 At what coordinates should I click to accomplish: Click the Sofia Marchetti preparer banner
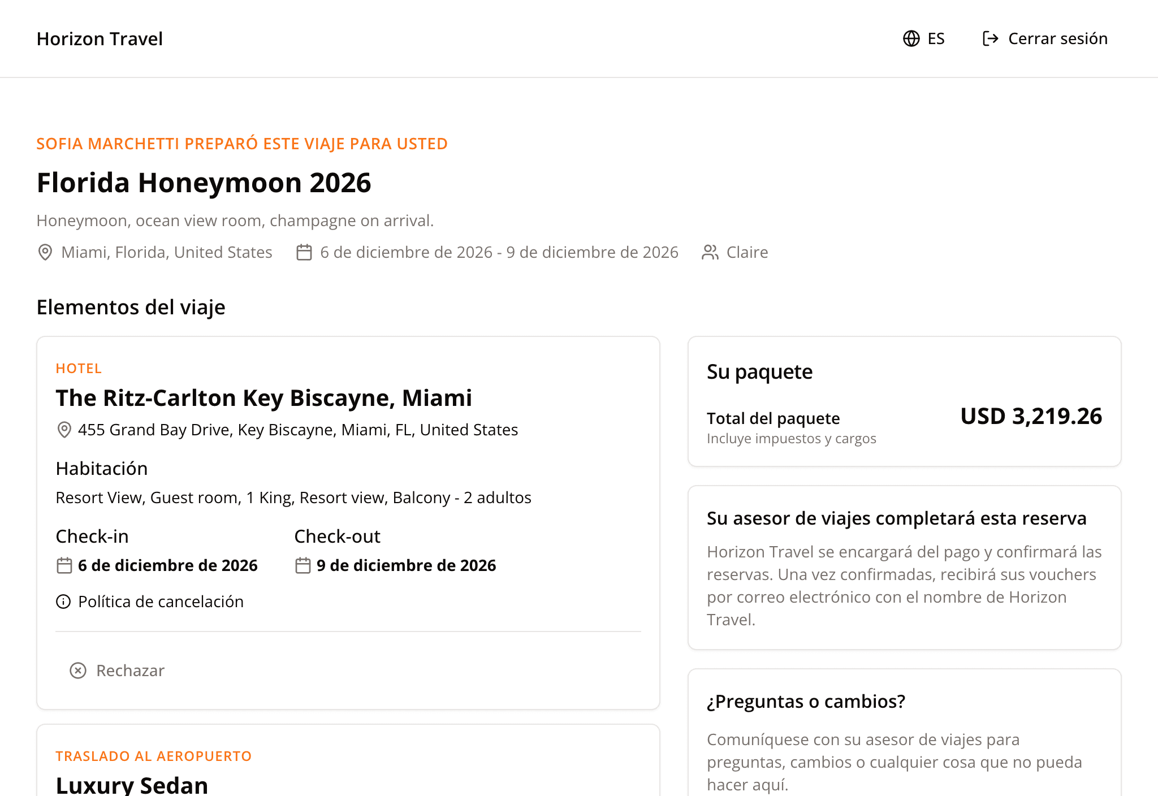tap(242, 144)
